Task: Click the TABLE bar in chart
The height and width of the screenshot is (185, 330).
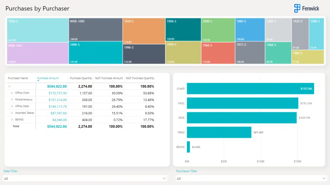Action: [x=219, y=132]
